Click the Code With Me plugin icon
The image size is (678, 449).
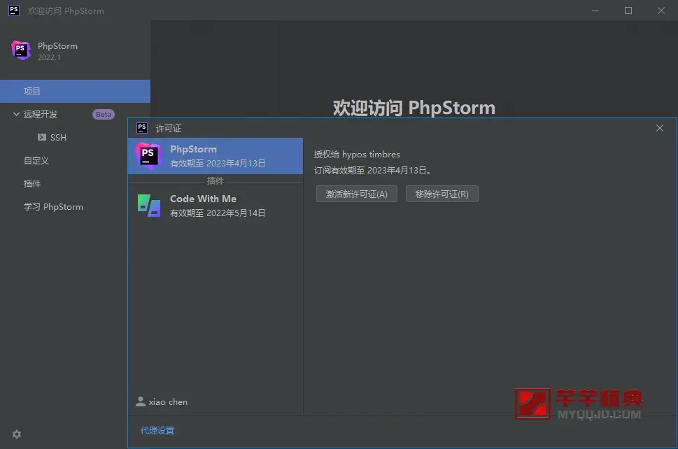[149, 206]
